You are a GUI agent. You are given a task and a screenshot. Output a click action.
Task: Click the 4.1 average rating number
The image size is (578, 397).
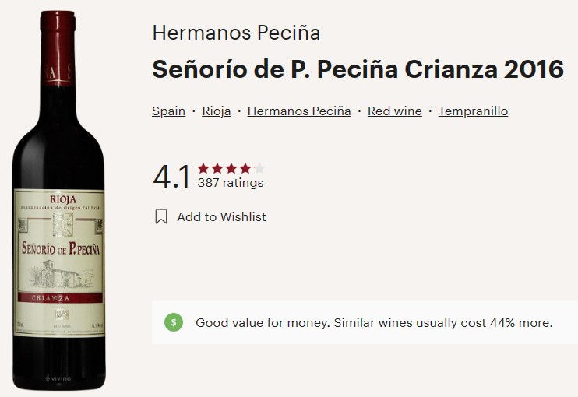coord(171,177)
